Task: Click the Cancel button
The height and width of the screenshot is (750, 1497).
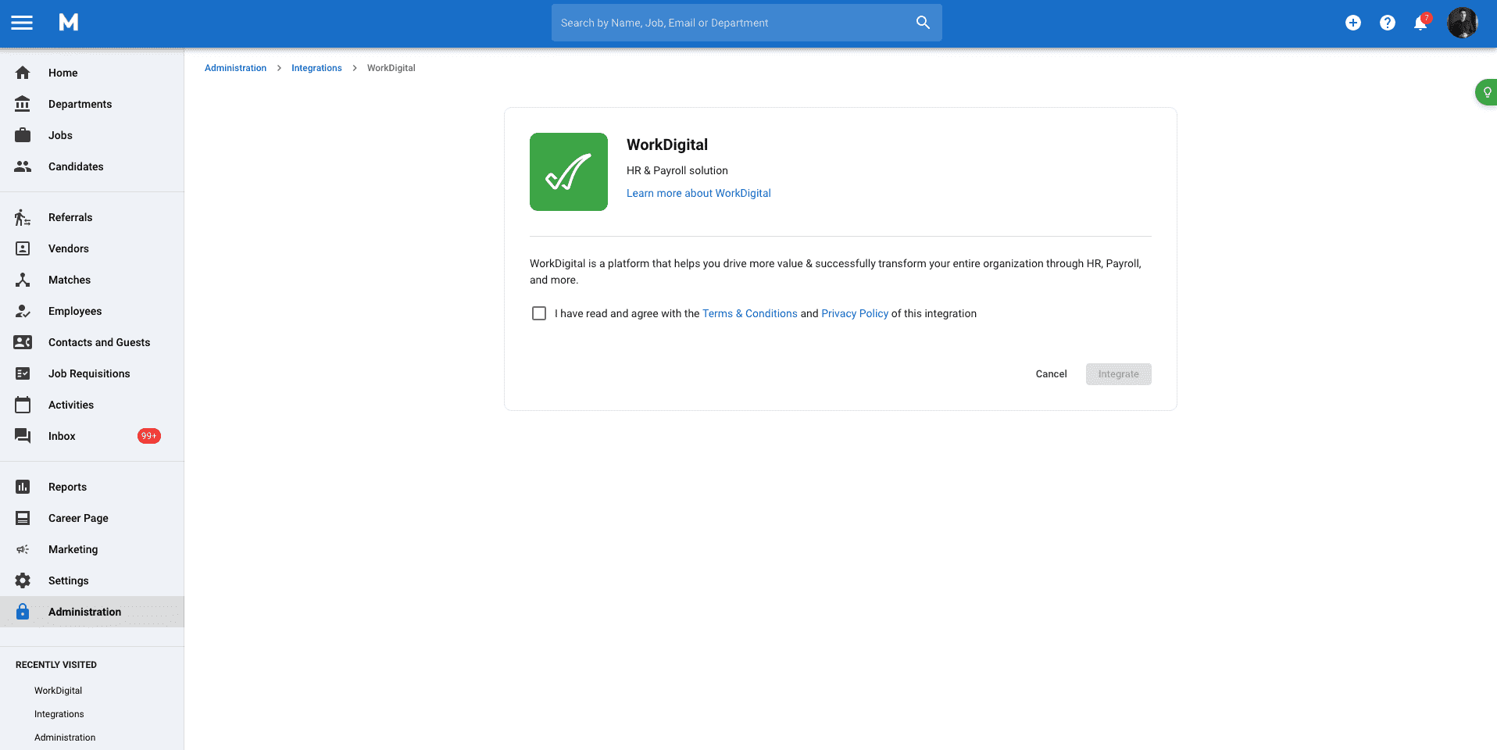Action: 1051,374
